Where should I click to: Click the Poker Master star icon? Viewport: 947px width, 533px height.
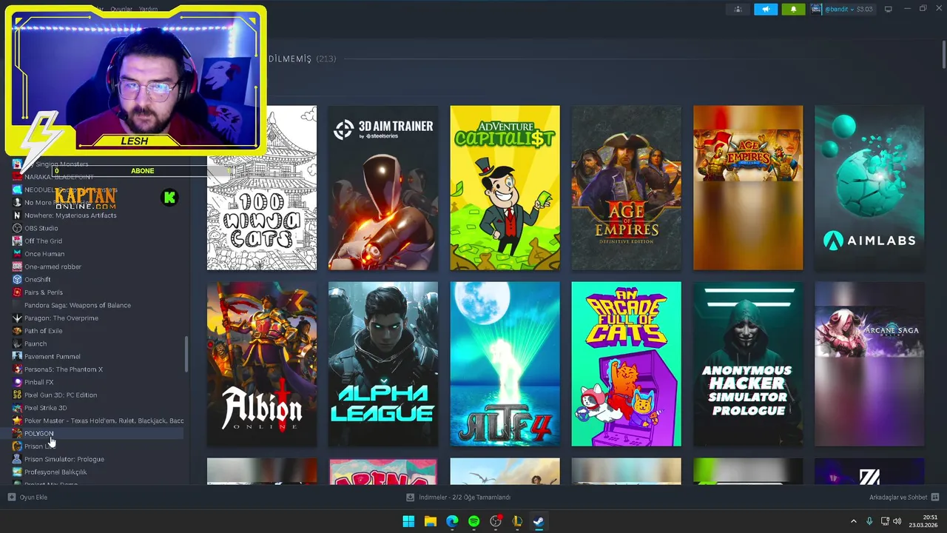[17, 420]
